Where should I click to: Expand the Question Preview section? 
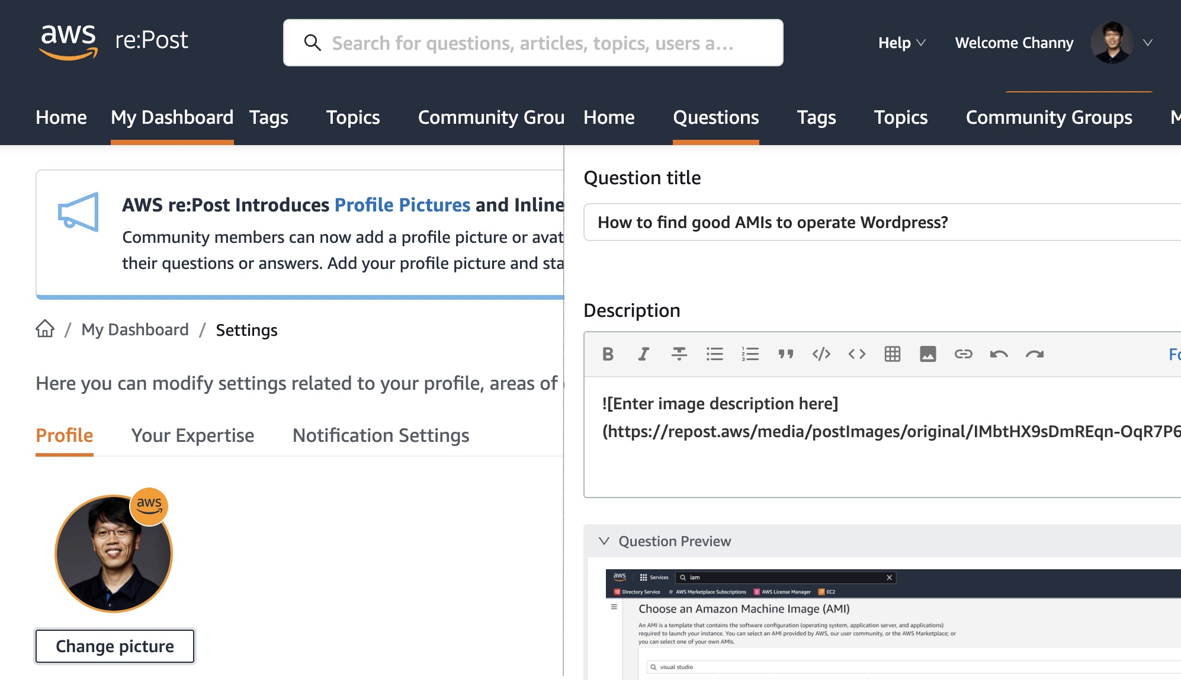[604, 541]
